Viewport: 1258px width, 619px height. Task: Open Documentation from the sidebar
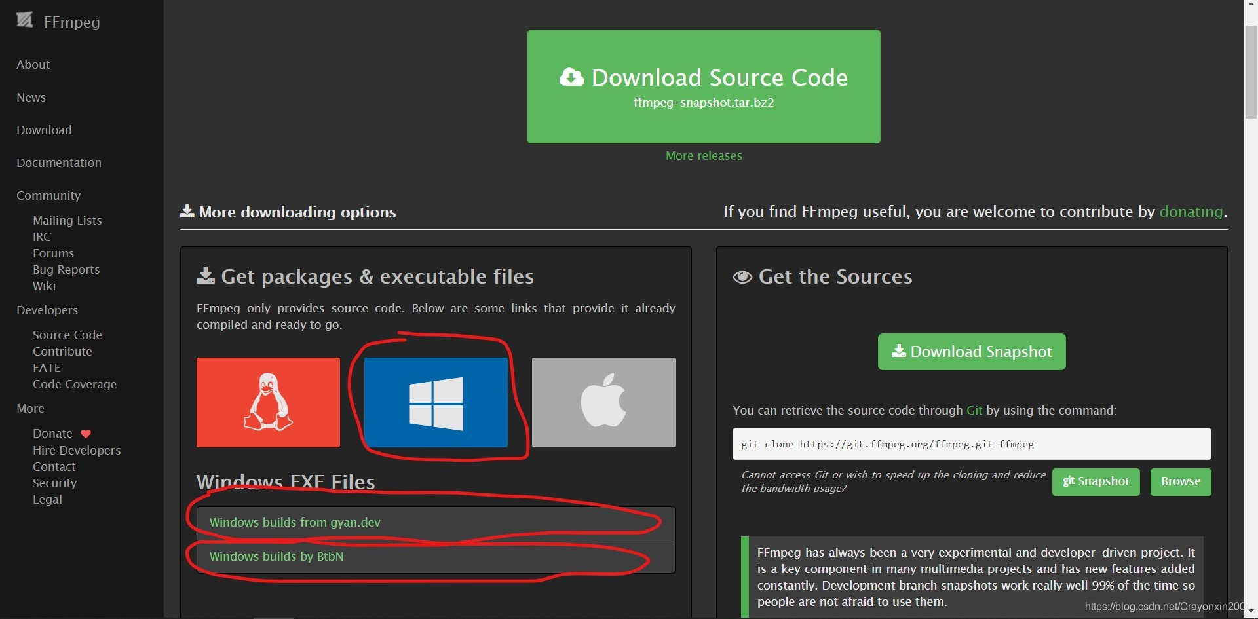pyautogui.click(x=59, y=162)
